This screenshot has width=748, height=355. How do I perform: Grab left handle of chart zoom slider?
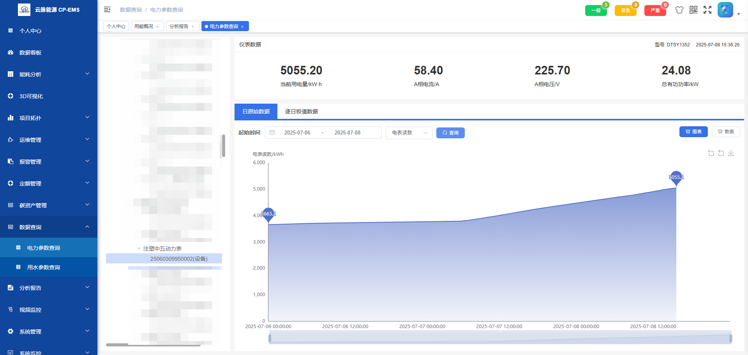click(x=270, y=338)
